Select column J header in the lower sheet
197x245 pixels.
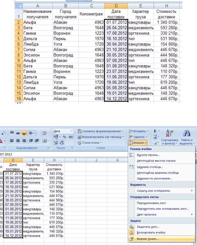pyautogui.click(x=96, y=160)
